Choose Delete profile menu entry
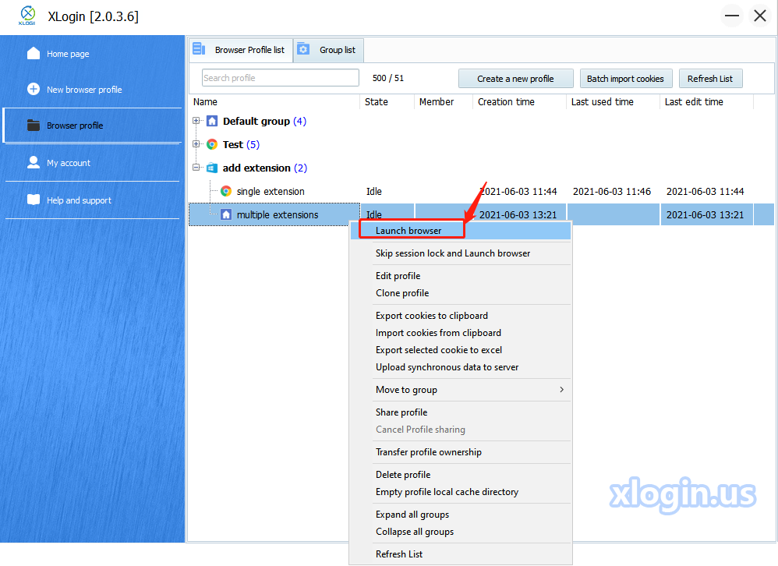This screenshot has height=566, width=778. pos(461,475)
